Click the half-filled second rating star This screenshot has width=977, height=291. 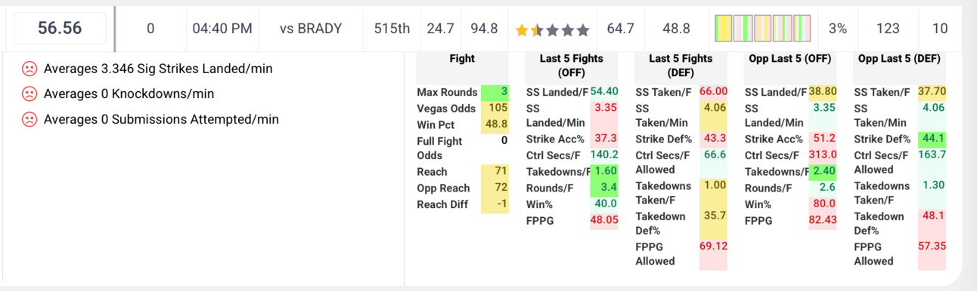point(537,30)
